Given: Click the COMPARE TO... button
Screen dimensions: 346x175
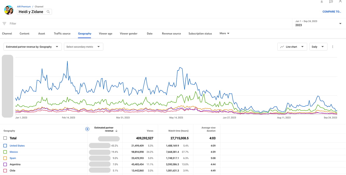Looking at the screenshot, I should point(331,12).
